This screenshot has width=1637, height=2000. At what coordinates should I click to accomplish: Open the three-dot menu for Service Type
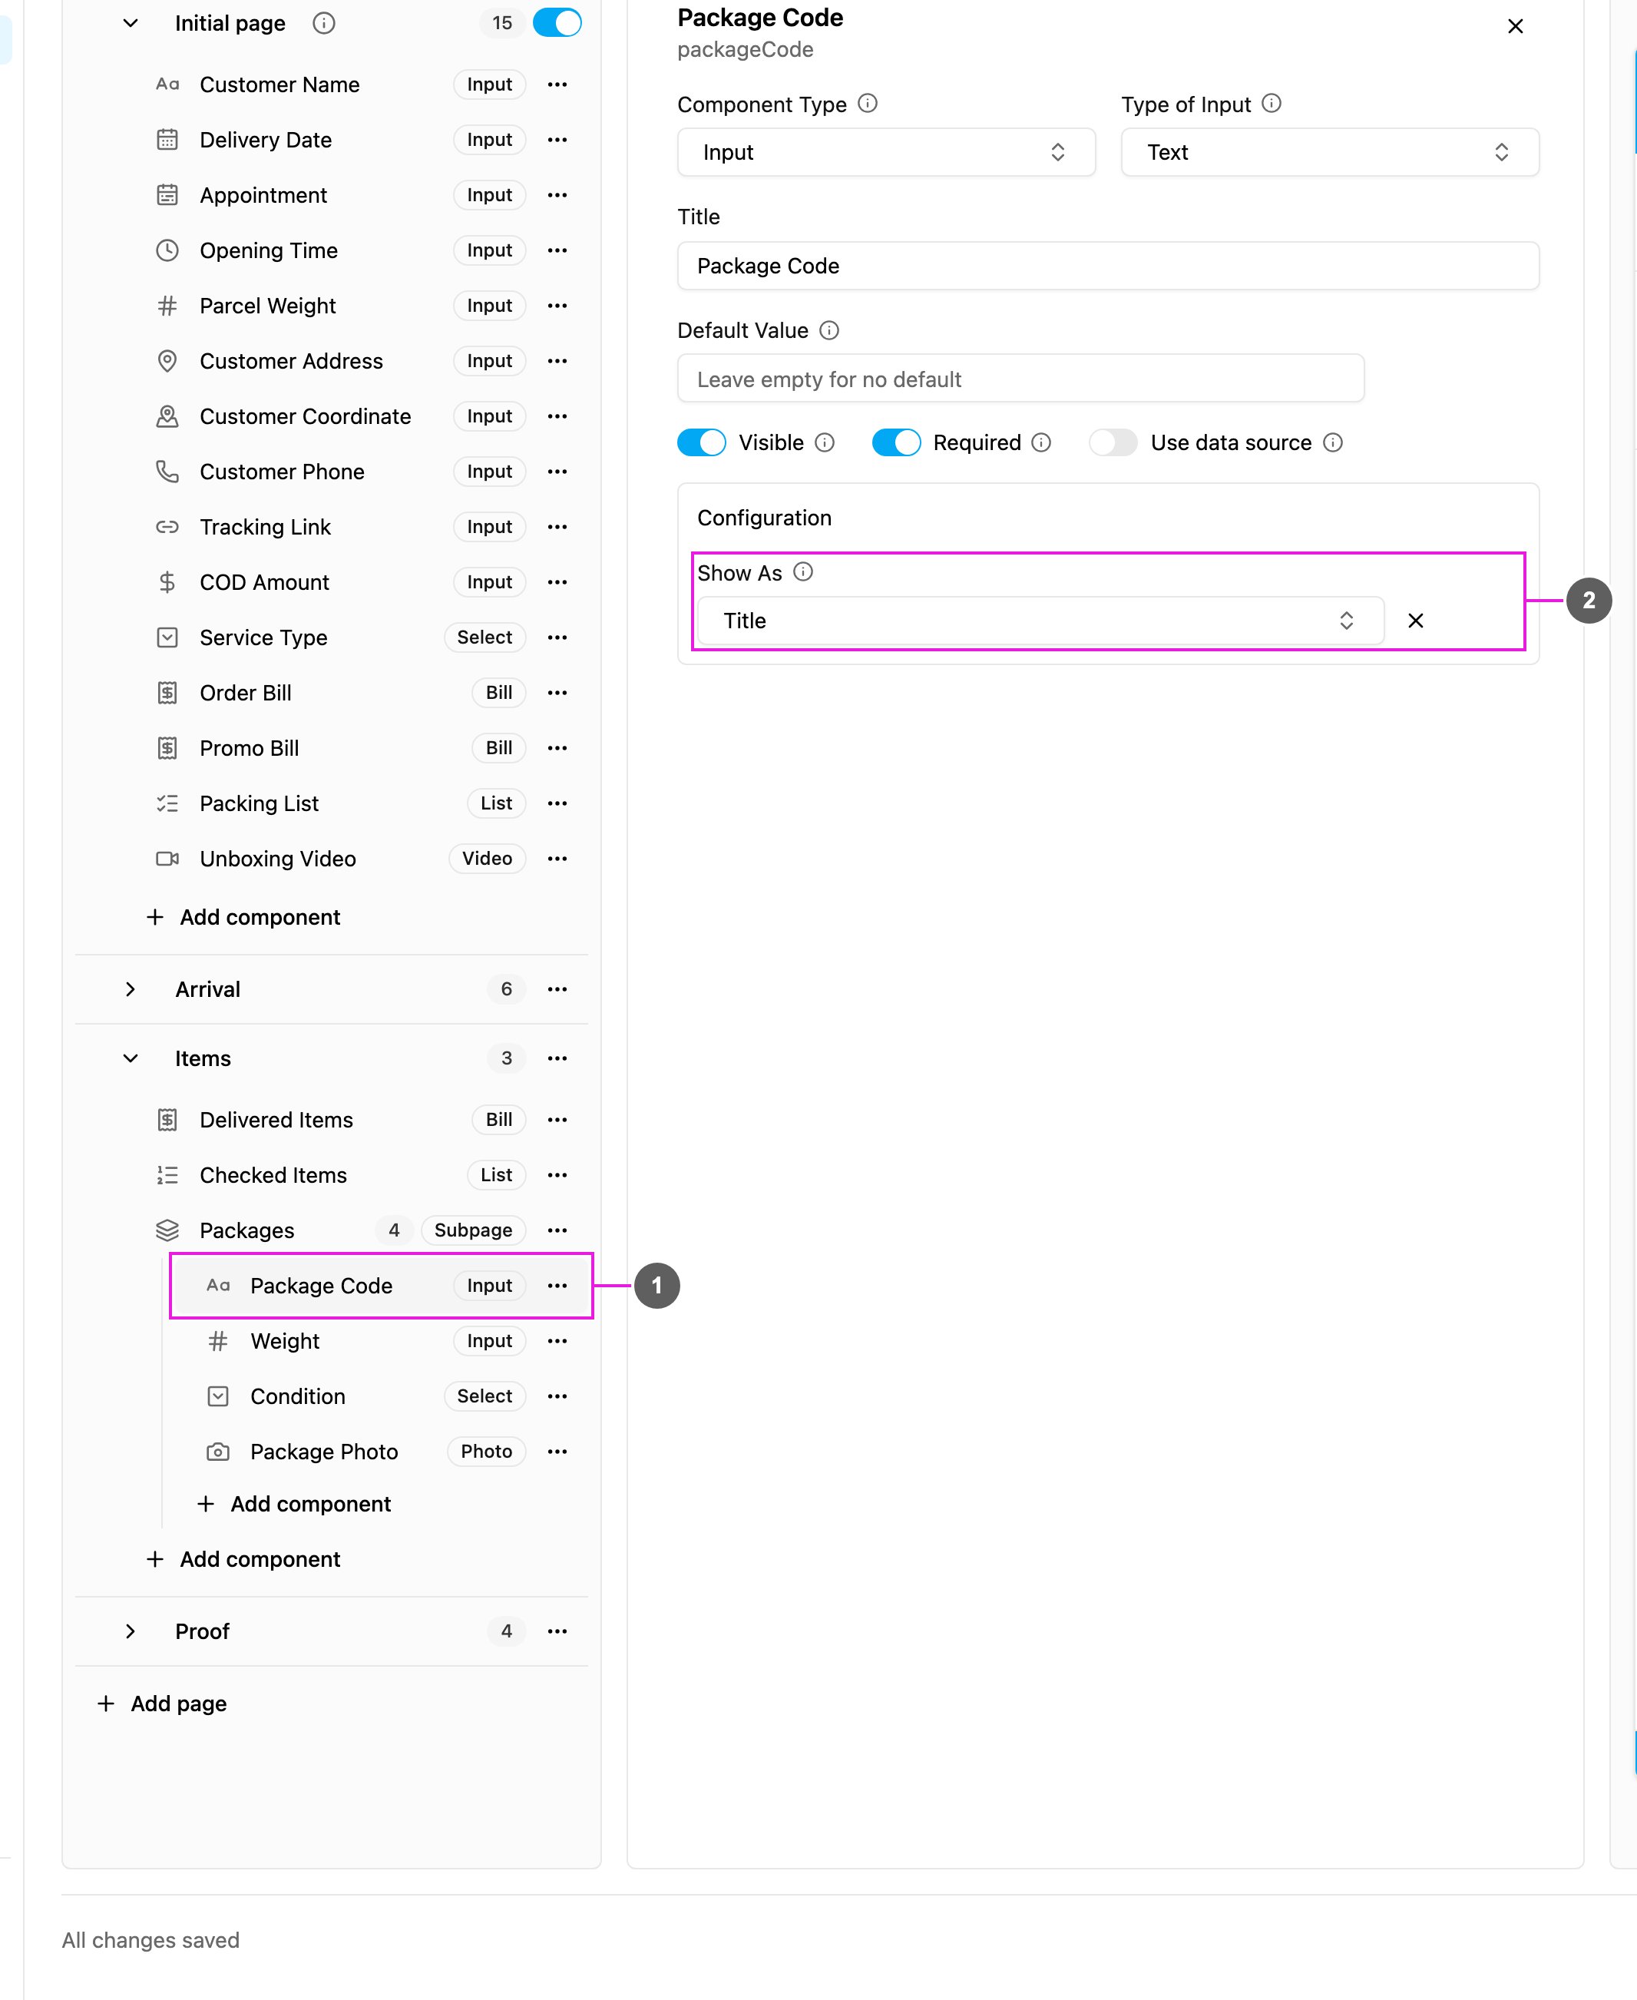pyautogui.click(x=557, y=637)
